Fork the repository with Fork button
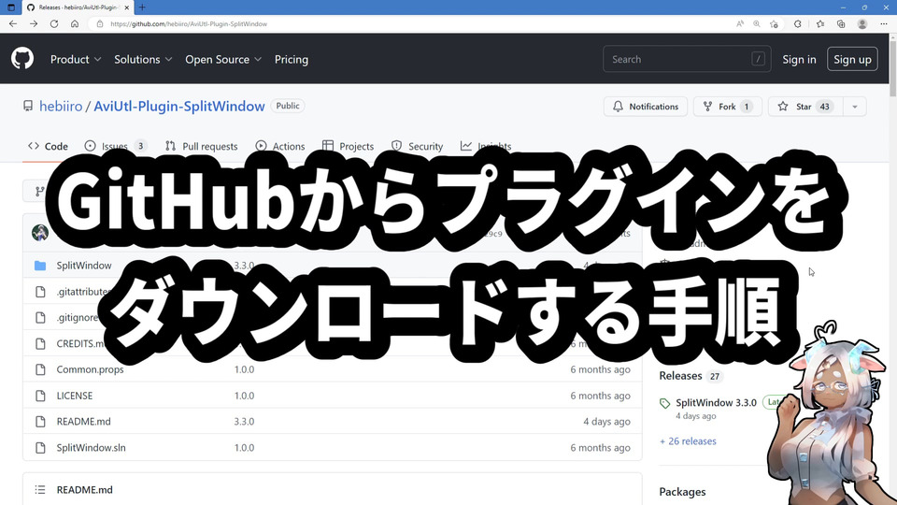 pos(727,107)
